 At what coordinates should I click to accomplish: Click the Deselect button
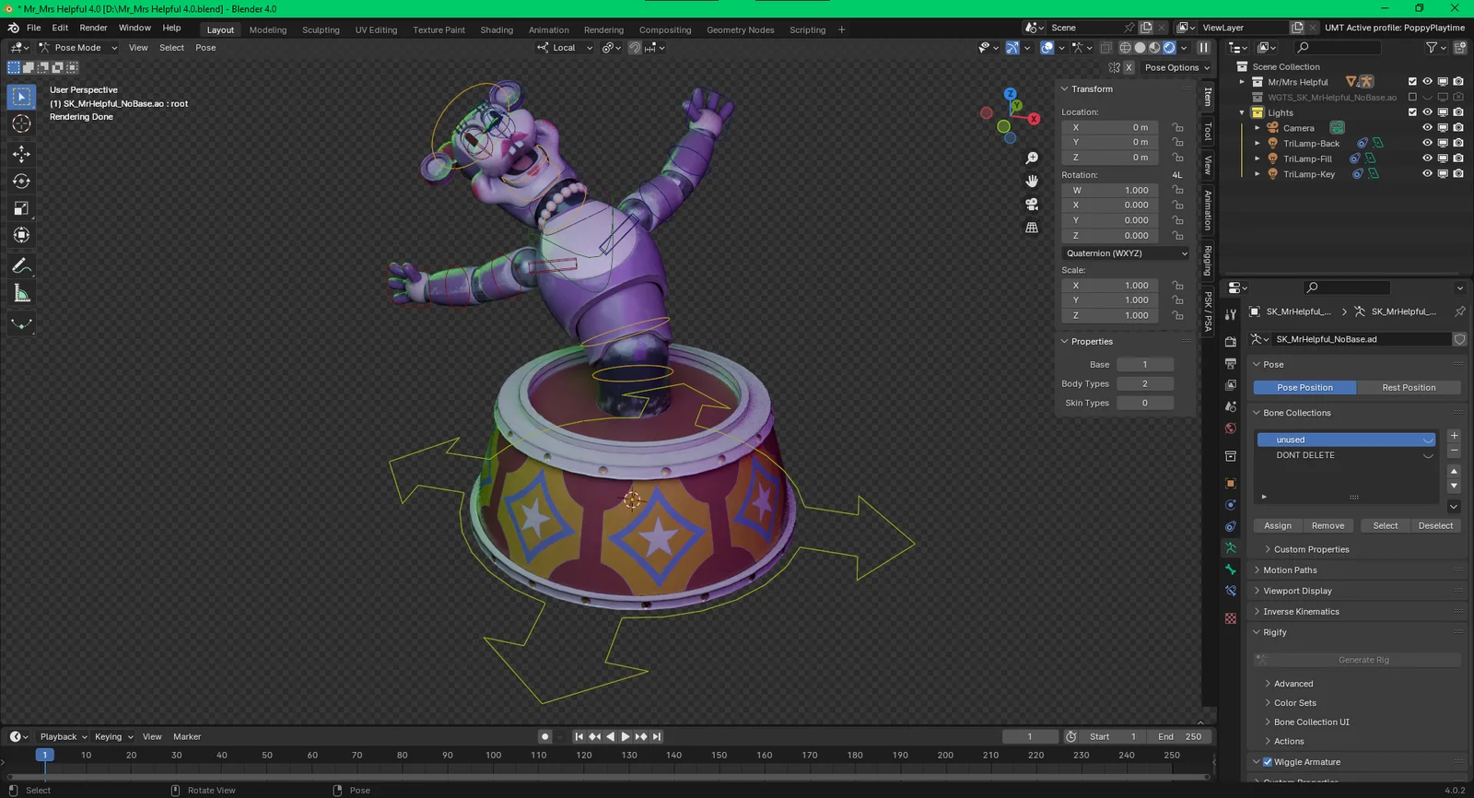(1435, 526)
